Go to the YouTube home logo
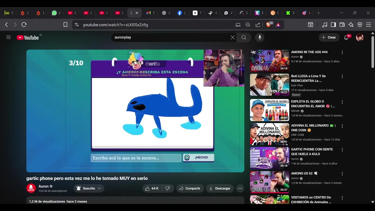Screen dimensions: 375x211 pyautogui.click(x=28, y=38)
